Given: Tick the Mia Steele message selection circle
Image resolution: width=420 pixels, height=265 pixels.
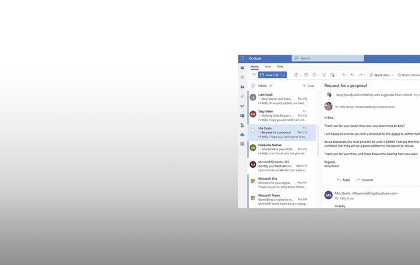Looking at the screenshot, I should [x=253, y=130].
